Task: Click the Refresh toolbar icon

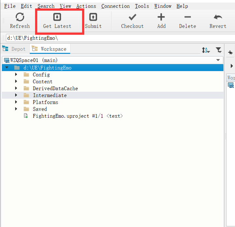Action: [x=20, y=17]
